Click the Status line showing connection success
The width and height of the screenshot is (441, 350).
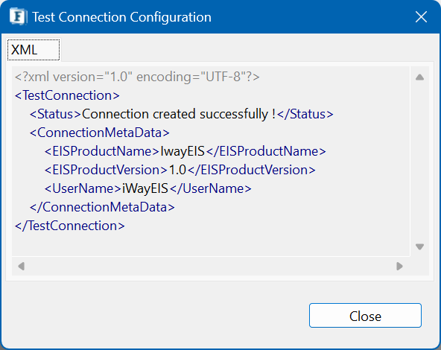[x=182, y=114]
